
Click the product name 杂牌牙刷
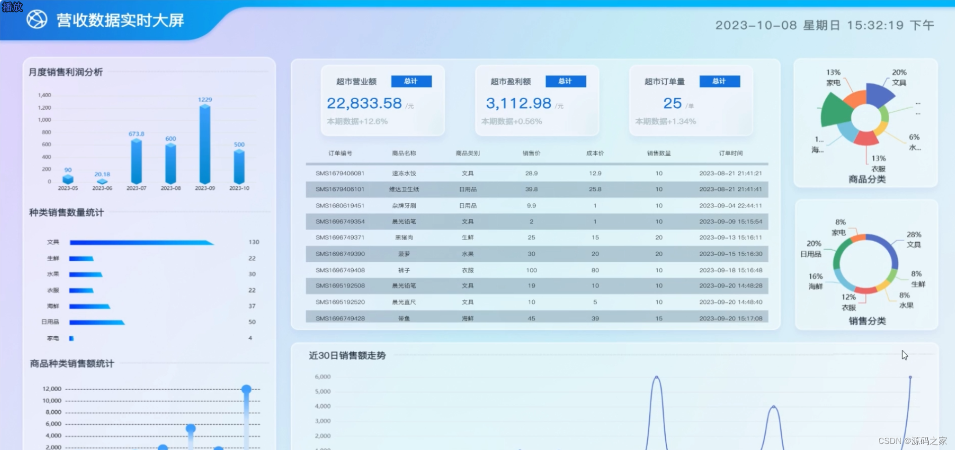(404, 205)
